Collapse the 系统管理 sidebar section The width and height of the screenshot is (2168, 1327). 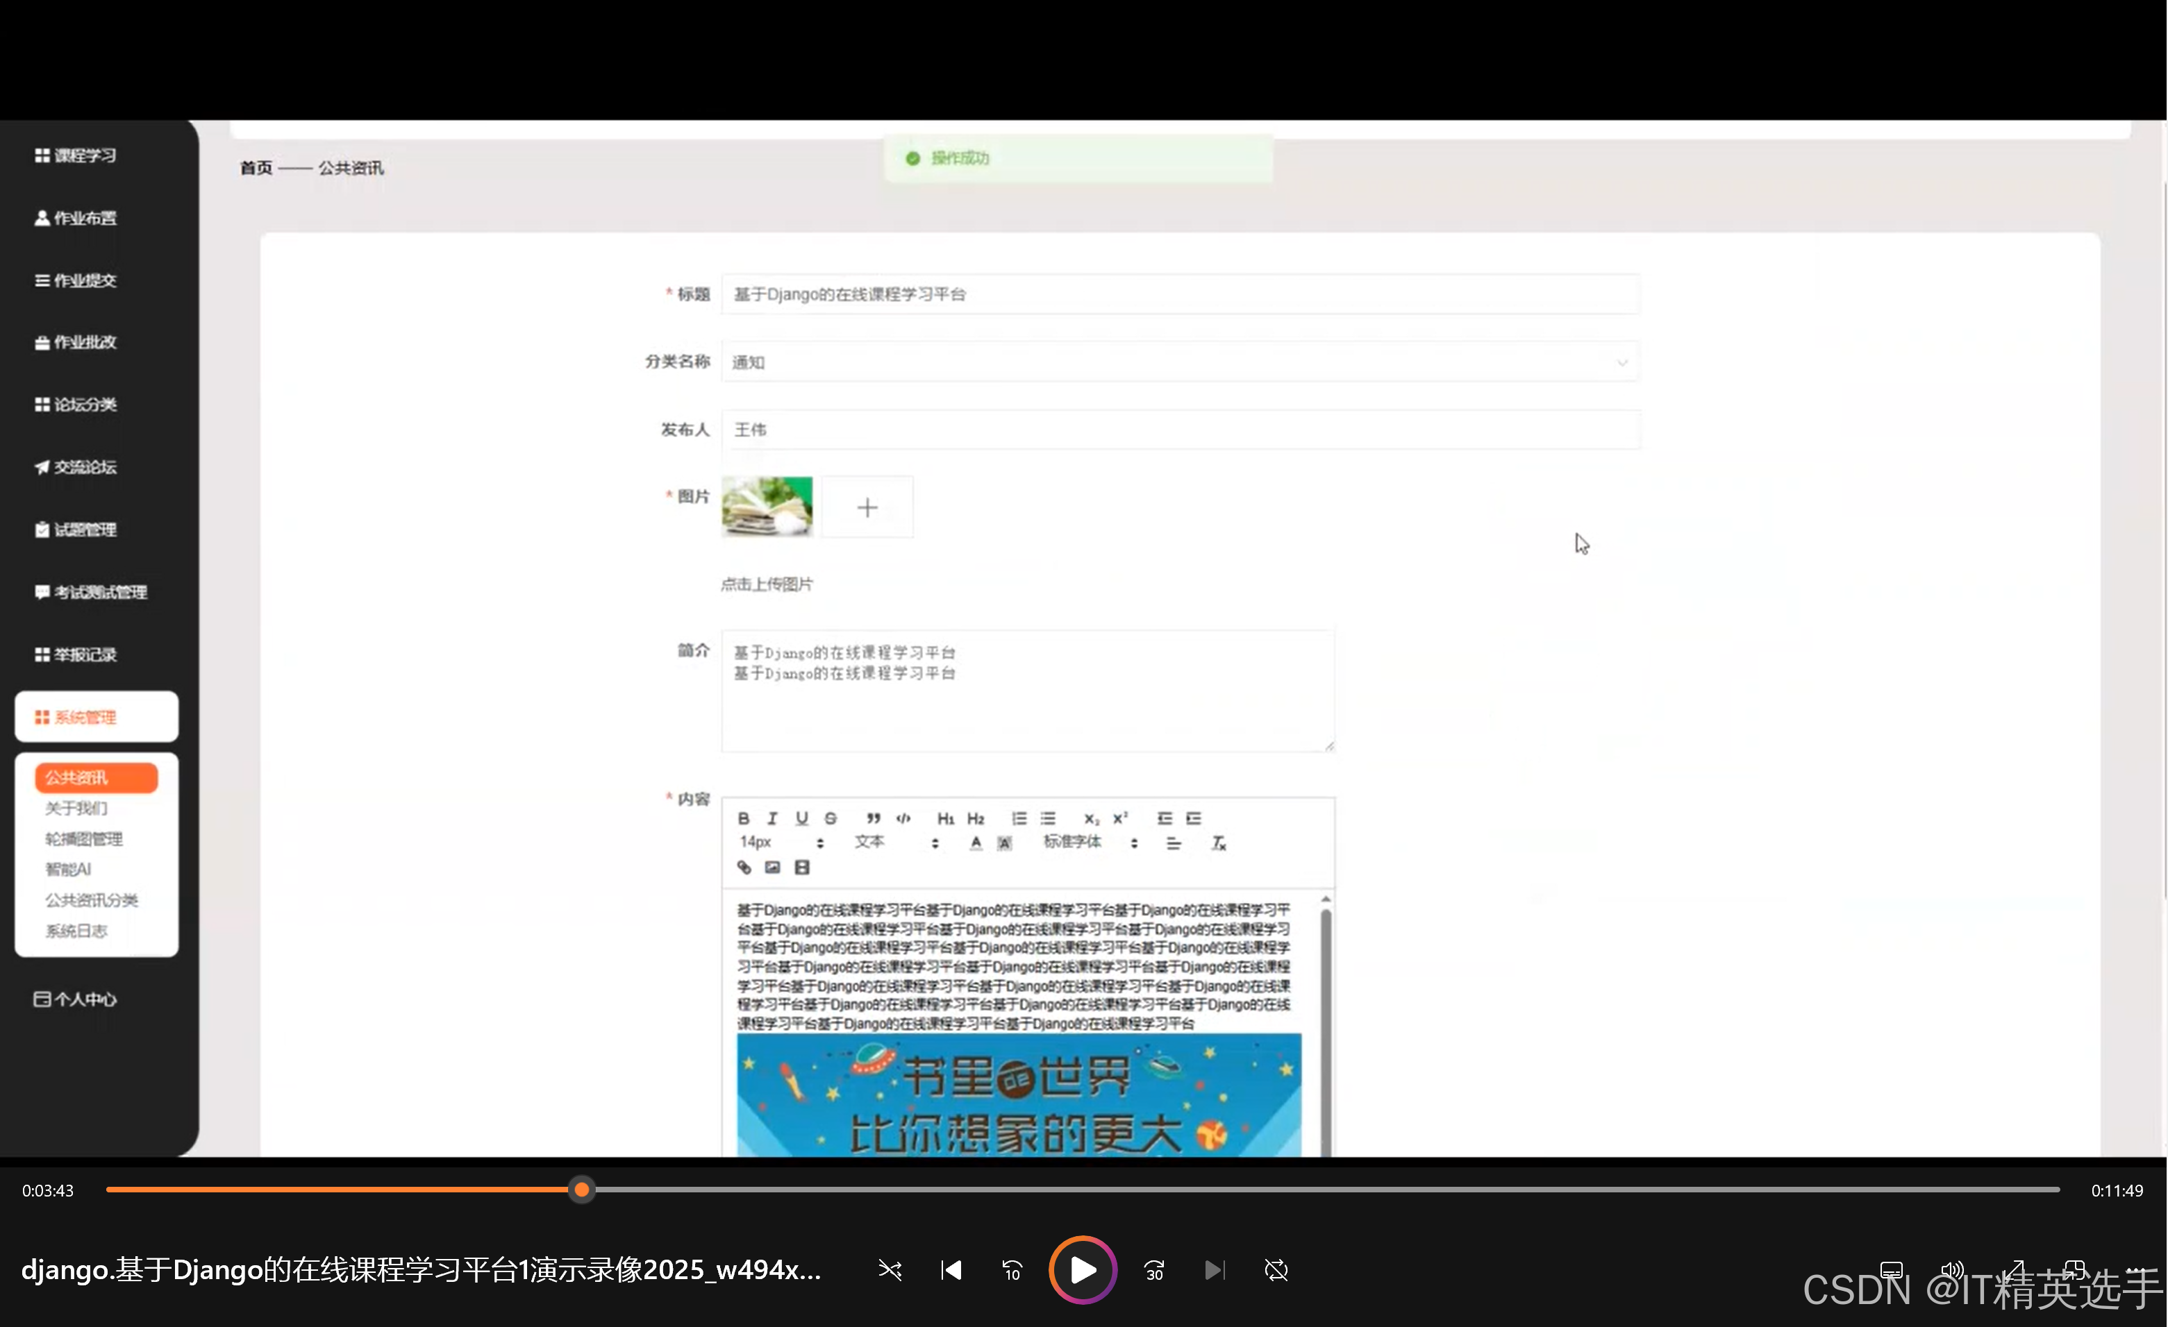[96, 716]
